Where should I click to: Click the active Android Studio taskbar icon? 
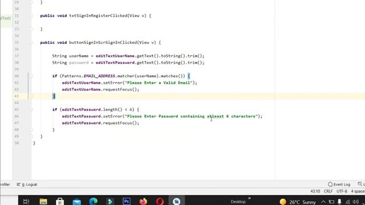coord(176,201)
